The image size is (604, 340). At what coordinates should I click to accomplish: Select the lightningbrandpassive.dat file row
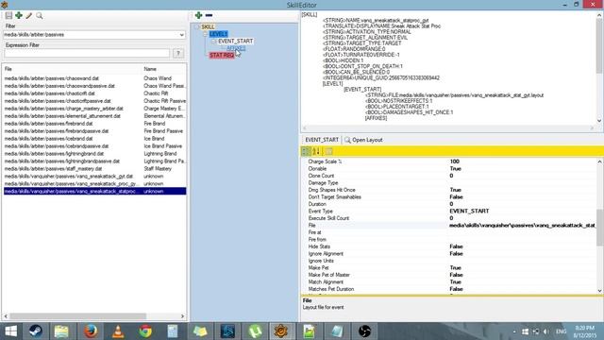94,161
